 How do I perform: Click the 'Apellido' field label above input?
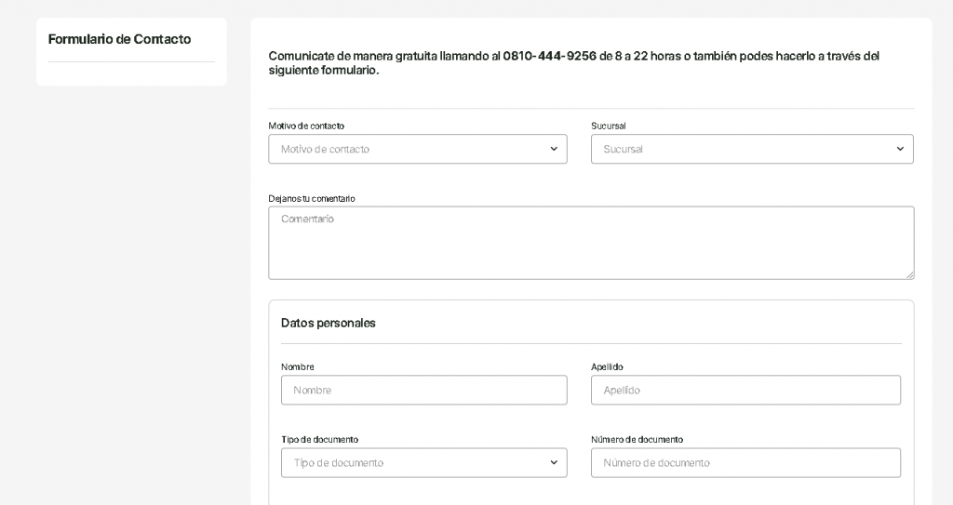(x=607, y=367)
